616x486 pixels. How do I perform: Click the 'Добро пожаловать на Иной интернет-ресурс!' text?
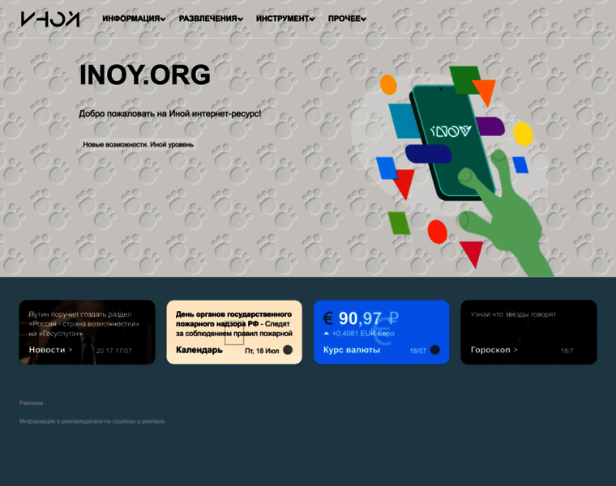point(169,113)
